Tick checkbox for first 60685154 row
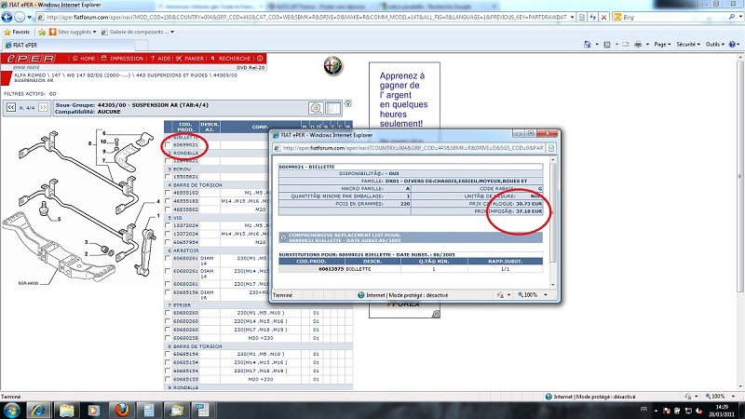The image size is (745, 419). 168,354
